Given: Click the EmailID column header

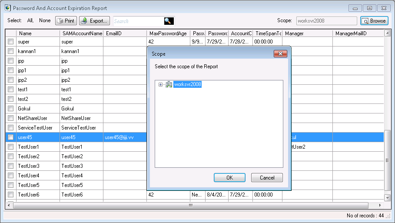Looking at the screenshot, I should point(125,33).
